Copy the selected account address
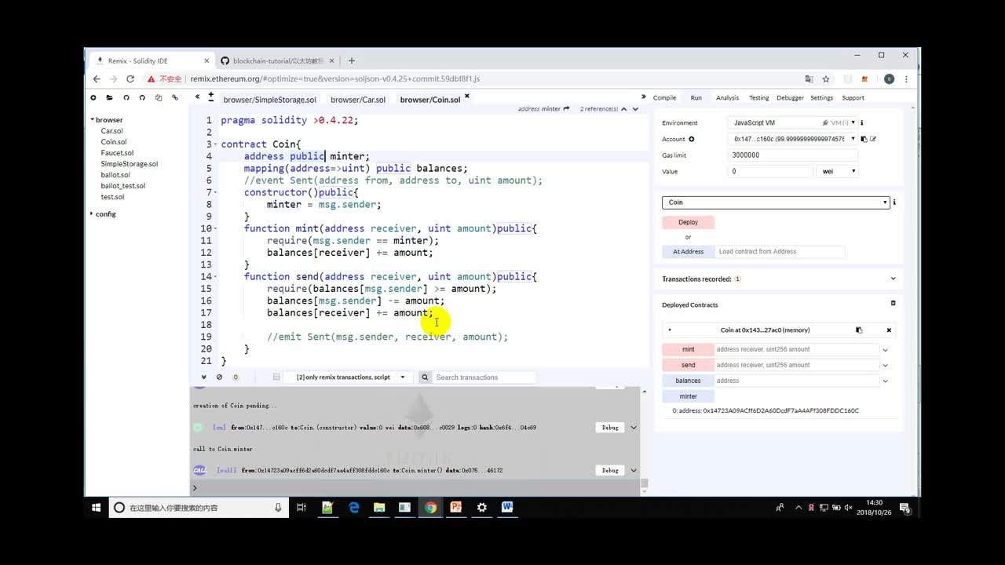1005x565 pixels. click(864, 139)
